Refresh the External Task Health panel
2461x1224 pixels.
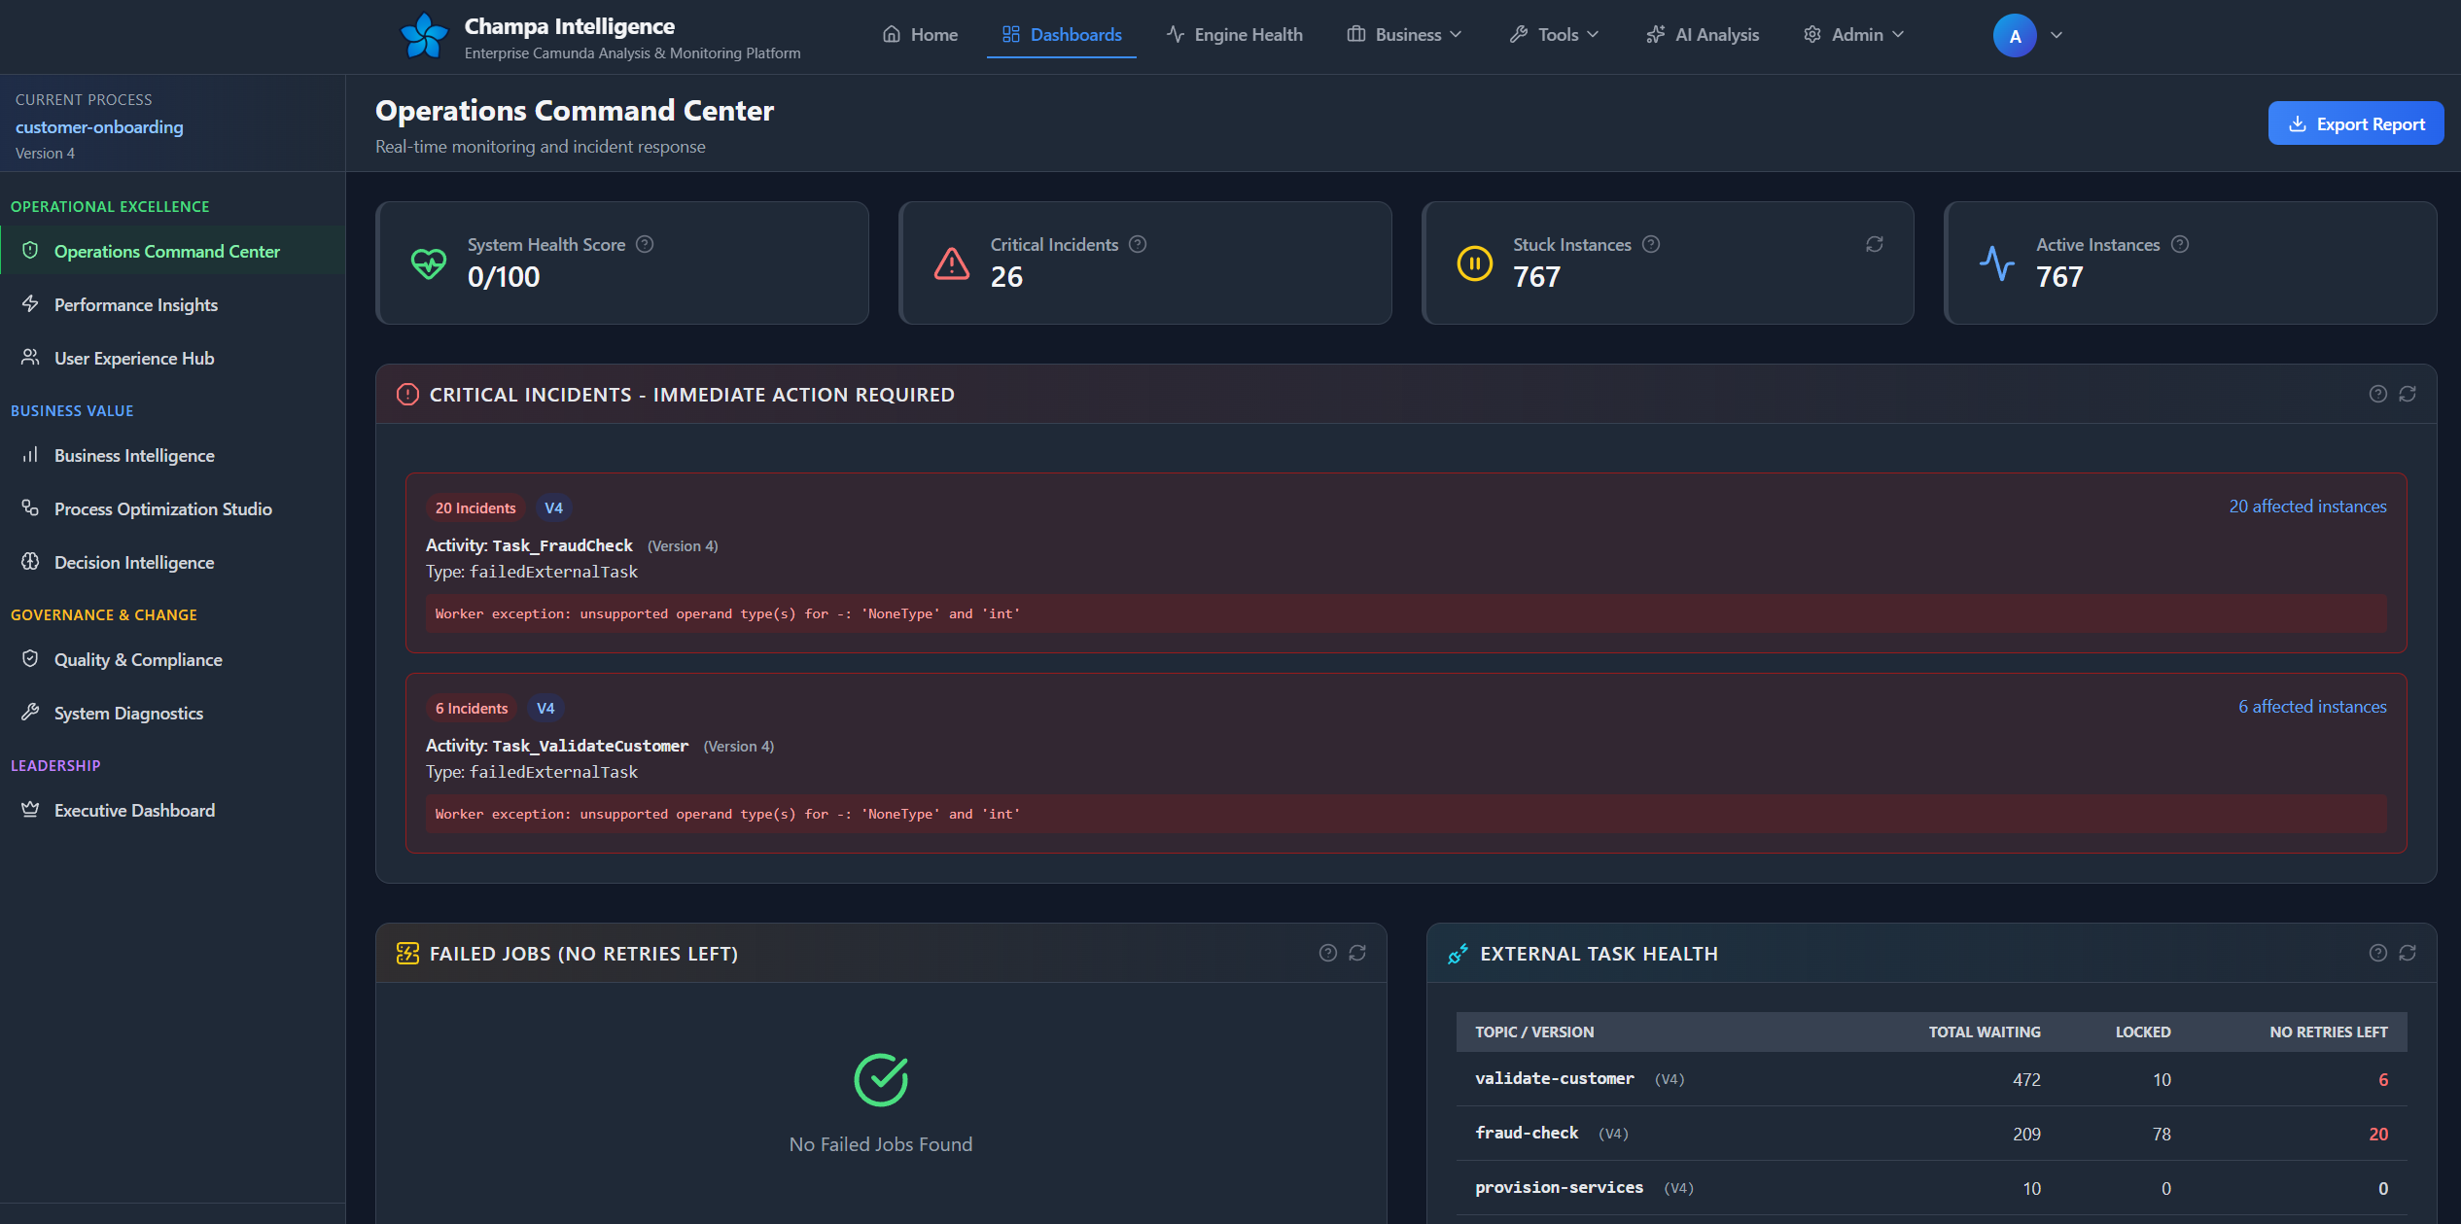point(2408,953)
